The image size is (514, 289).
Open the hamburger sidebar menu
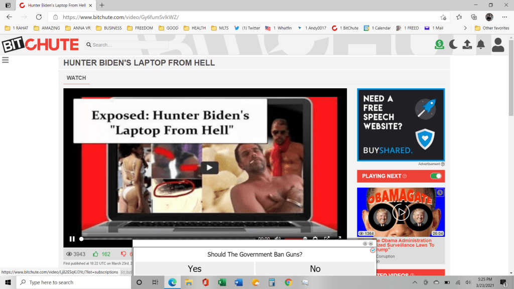coord(6,60)
